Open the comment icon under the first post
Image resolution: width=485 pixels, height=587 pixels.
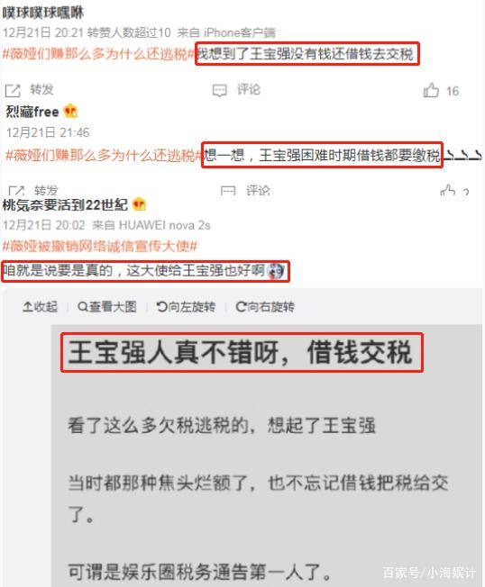[220, 90]
